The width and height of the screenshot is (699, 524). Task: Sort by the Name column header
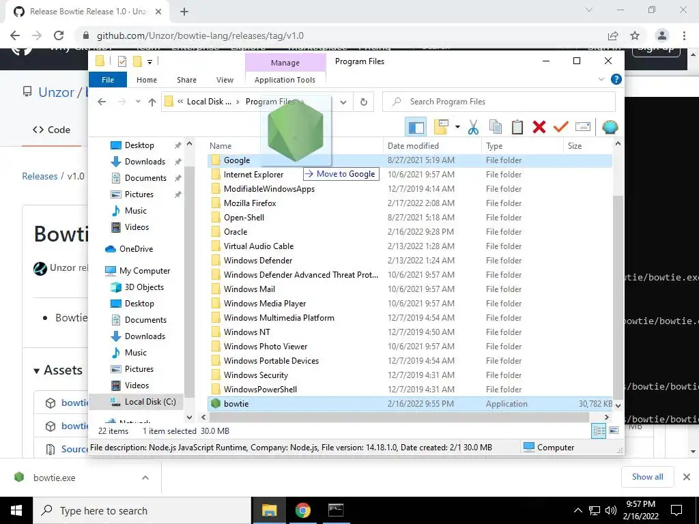(220, 146)
